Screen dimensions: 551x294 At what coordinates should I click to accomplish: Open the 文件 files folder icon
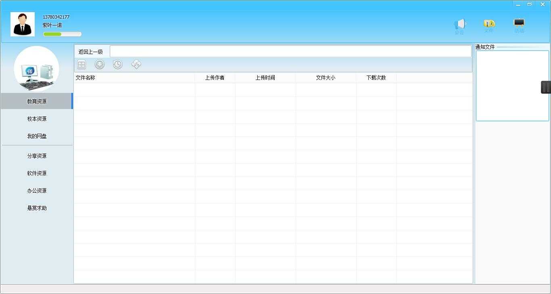(x=489, y=26)
